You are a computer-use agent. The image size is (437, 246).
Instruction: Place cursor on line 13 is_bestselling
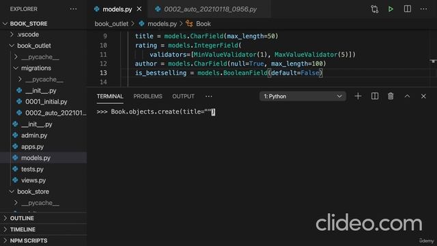229,73
